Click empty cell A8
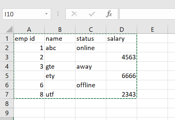The height and width of the screenshot is (120, 175). (x=29, y=103)
